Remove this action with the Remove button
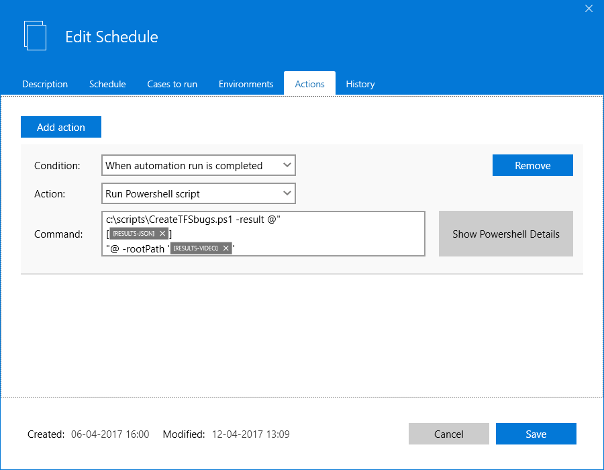 pos(533,165)
